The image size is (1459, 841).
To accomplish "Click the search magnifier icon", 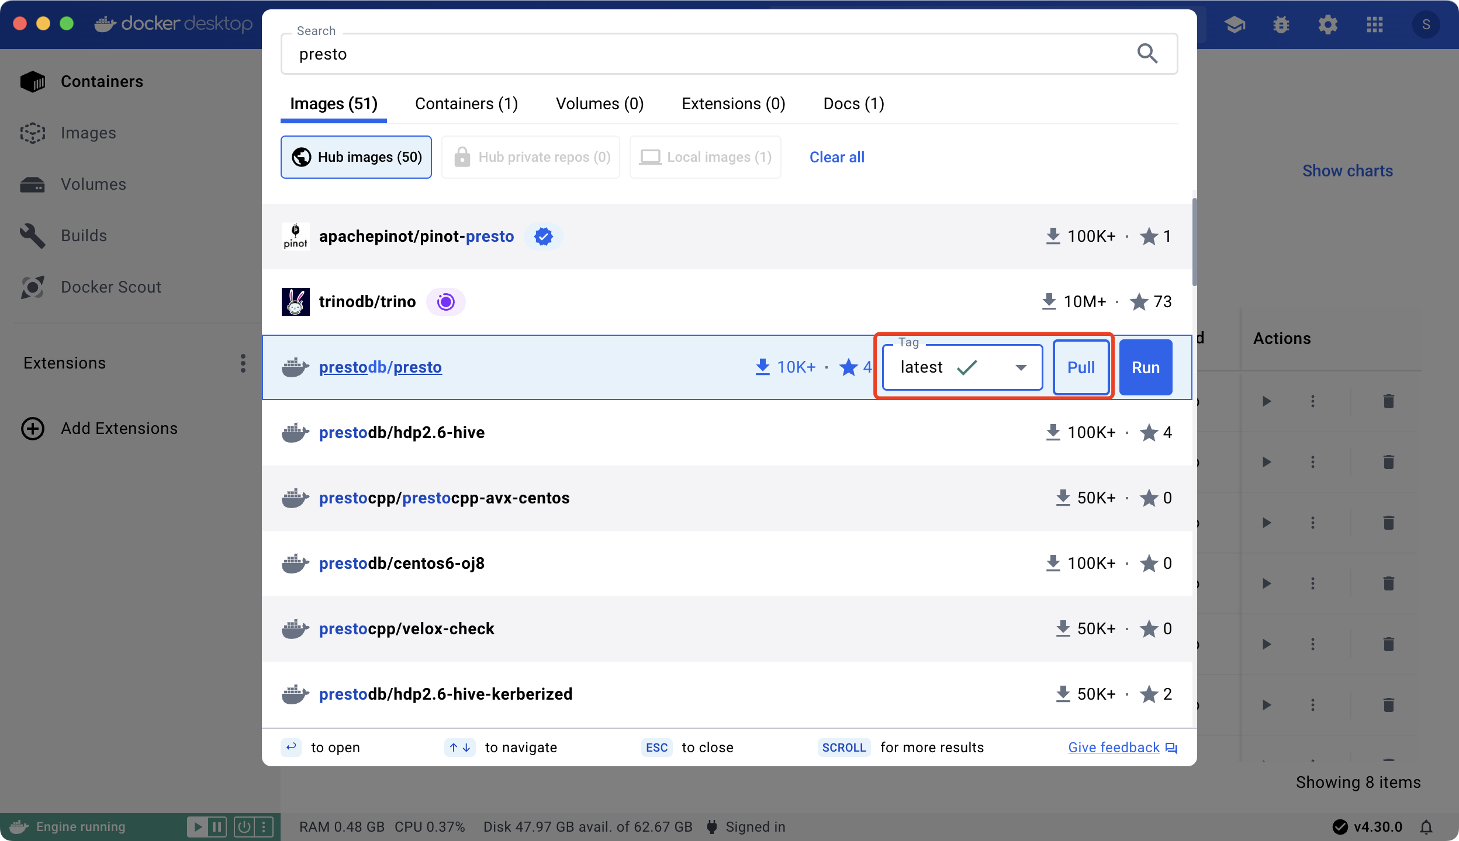I will point(1147,54).
